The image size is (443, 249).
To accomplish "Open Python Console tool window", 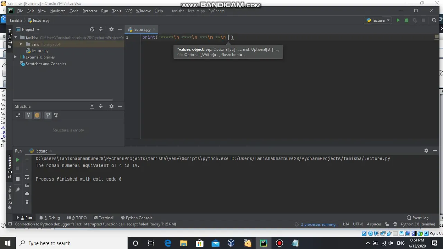I will coord(136,218).
